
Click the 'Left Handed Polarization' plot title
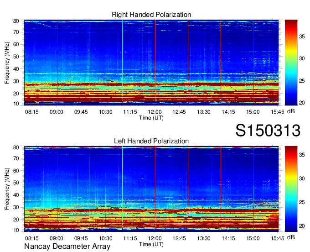pyautogui.click(x=151, y=141)
